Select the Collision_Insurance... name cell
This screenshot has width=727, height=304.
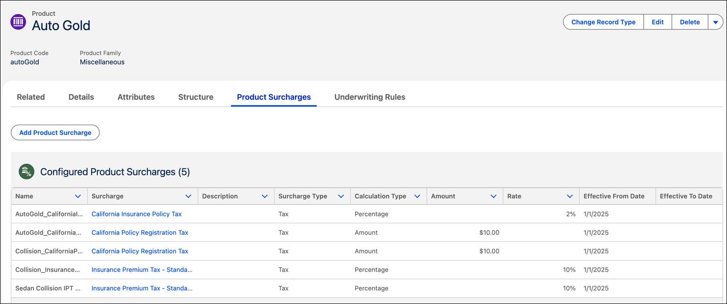[49, 270]
